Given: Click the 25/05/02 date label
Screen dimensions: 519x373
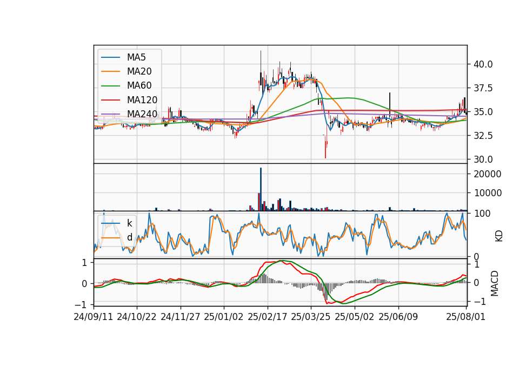Looking at the screenshot, I should pos(355,317).
